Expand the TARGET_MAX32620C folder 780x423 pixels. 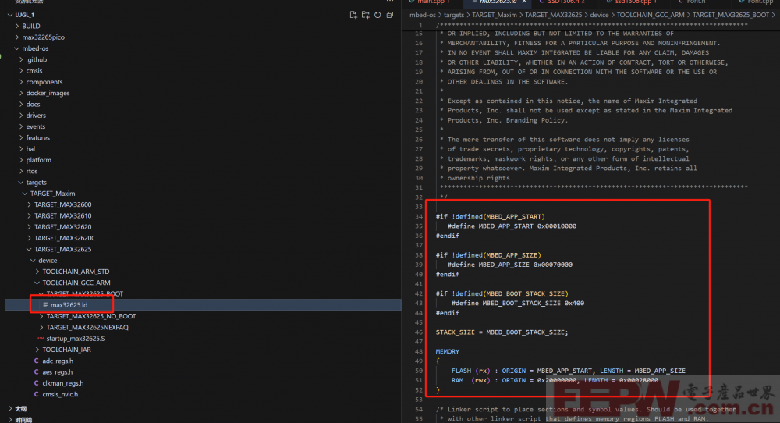[x=30, y=238]
